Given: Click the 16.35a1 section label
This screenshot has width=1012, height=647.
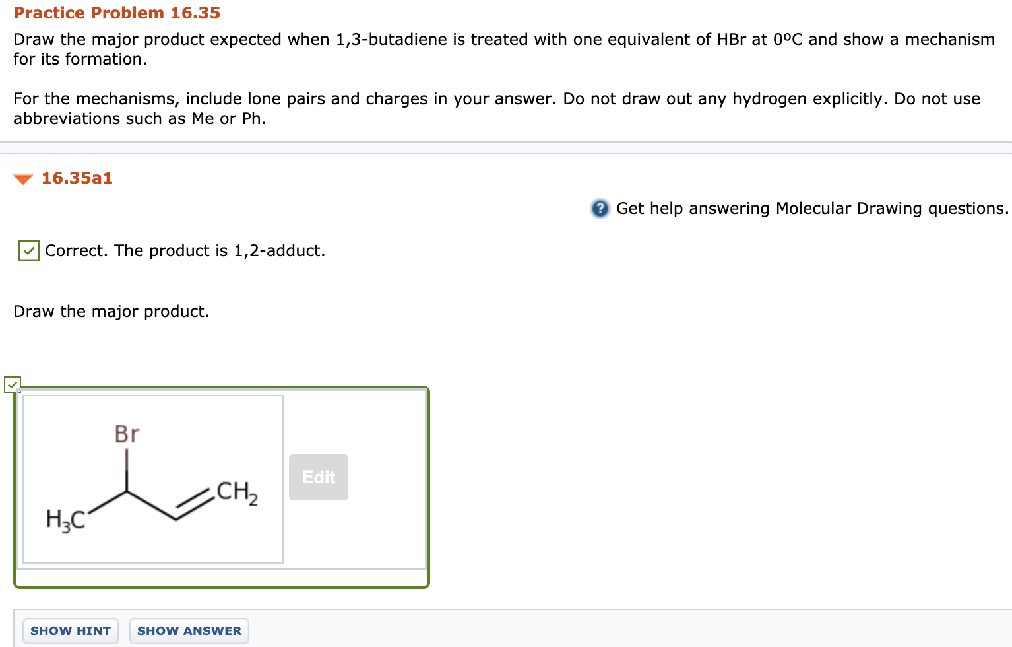Looking at the screenshot, I should (77, 178).
